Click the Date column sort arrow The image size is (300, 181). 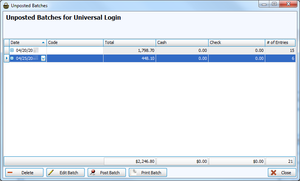click(x=43, y=43)
